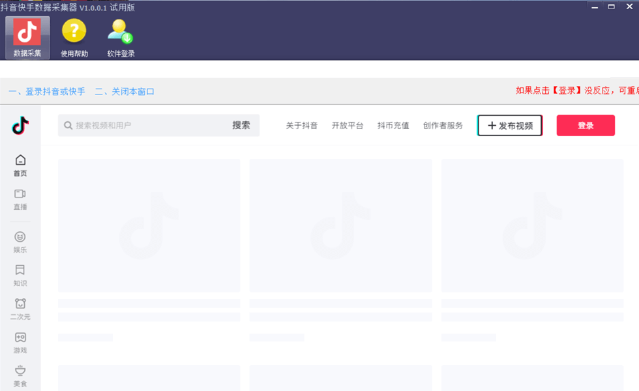Open 二次元 anime category
The height and width of the screenshot is (391, 639).
point(20,309)
